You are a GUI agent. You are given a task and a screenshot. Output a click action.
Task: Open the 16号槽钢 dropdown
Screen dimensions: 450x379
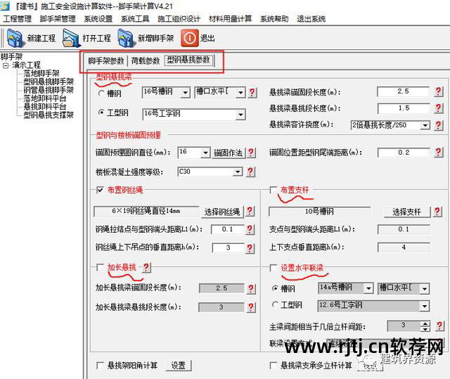point(186,93)
